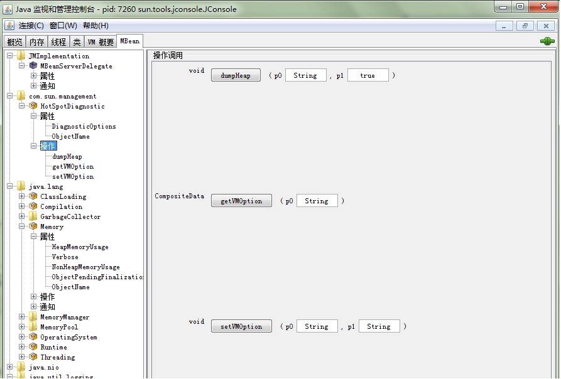Expand the MemoryPool node
The image size is (561, 379).
click(x=21, y=326)
